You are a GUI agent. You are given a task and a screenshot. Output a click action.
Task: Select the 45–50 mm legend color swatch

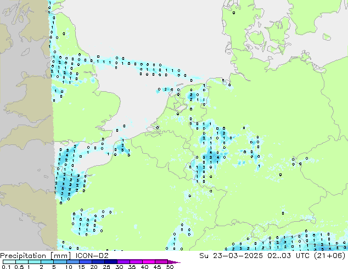point(161,262)
